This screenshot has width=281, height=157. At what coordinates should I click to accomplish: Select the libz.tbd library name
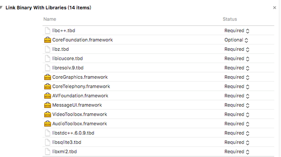(x=60, y=49)
